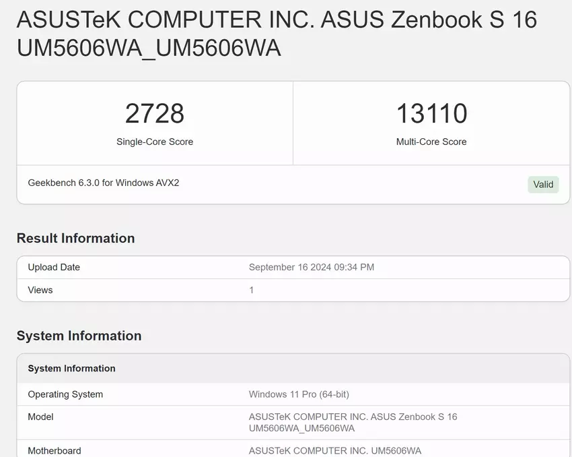572x457 pixels.
Task: Select the Single-Core Score label
Action: 155,142
